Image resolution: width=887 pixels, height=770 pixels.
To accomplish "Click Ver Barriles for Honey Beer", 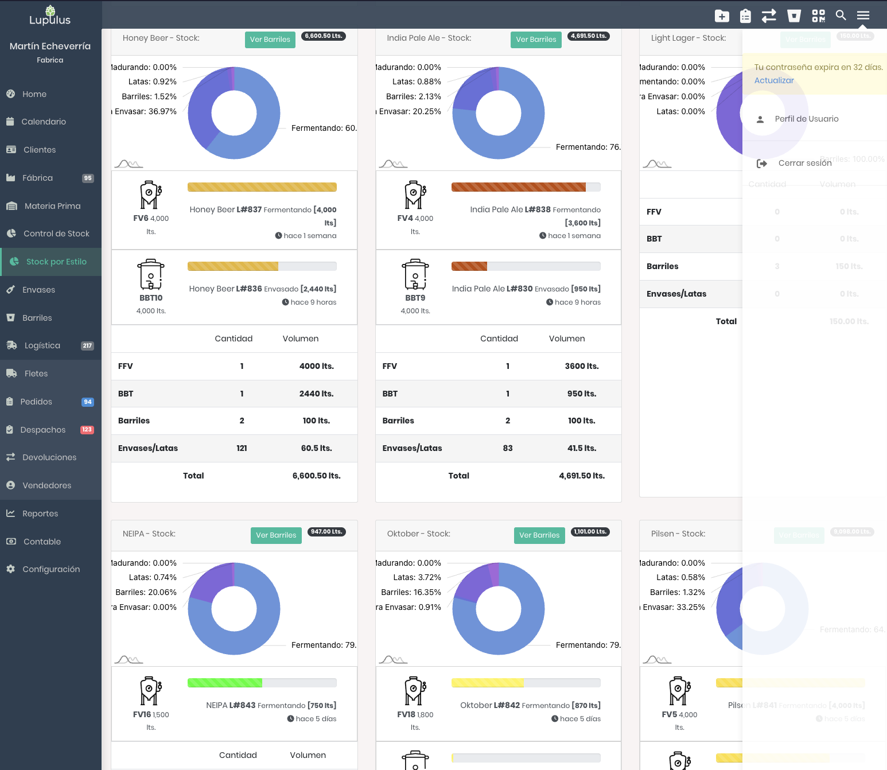I will click(270, 40).
